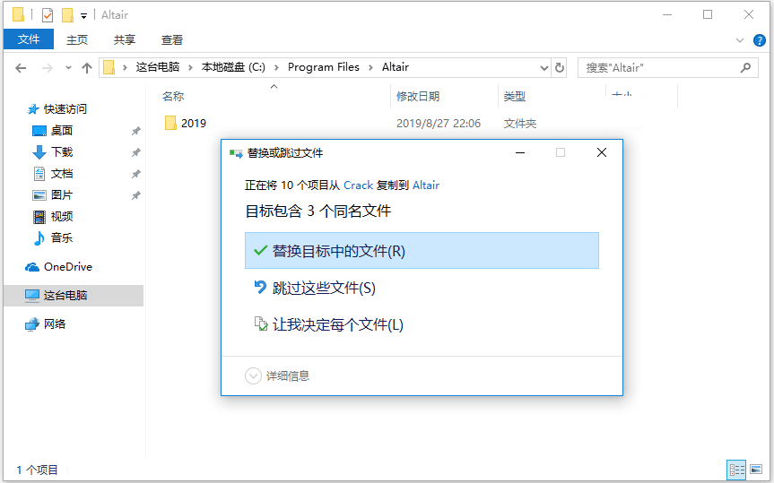This screenshot has width=774, height=483.
Task: Select 快速访问 in the navigation pane
Action: pos(65,109)
